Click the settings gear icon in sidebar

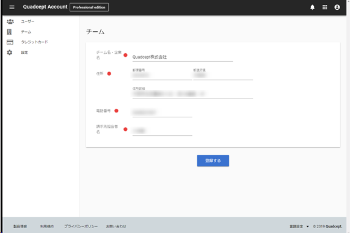9,52
